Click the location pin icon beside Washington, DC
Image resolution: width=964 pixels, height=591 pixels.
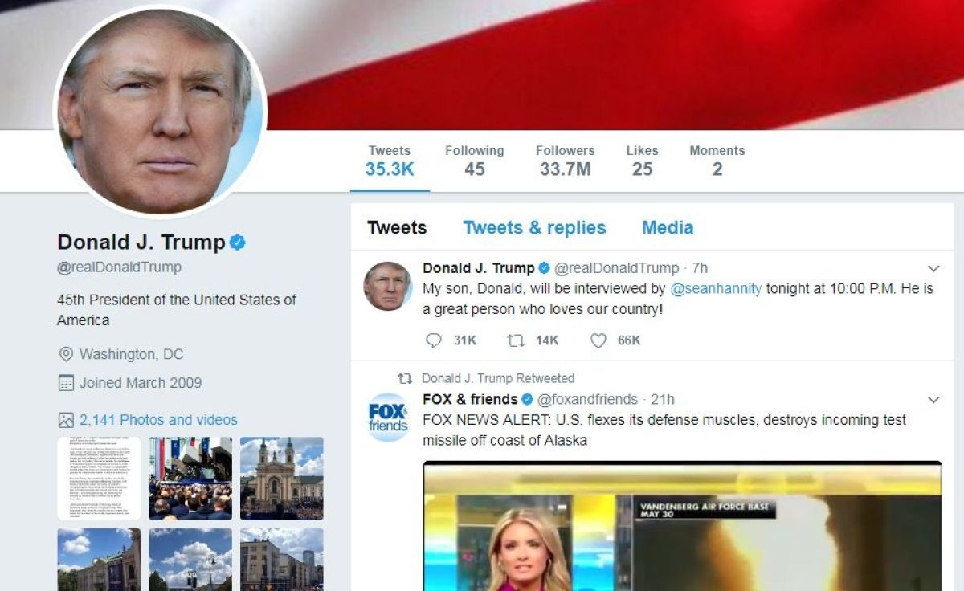[66, 354]
